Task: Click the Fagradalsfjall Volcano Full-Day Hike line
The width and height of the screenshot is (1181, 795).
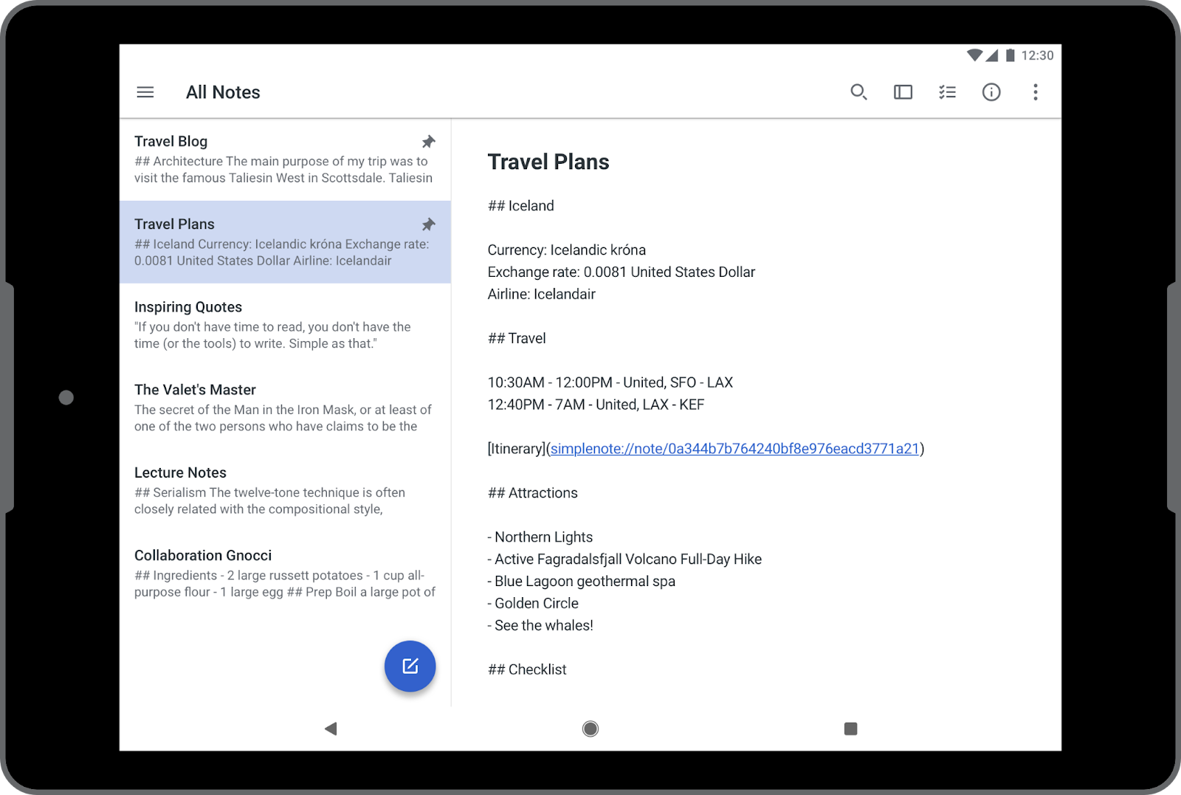Action: (624, 560)
